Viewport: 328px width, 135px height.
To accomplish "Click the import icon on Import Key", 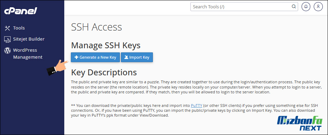I will click(126, 57).
